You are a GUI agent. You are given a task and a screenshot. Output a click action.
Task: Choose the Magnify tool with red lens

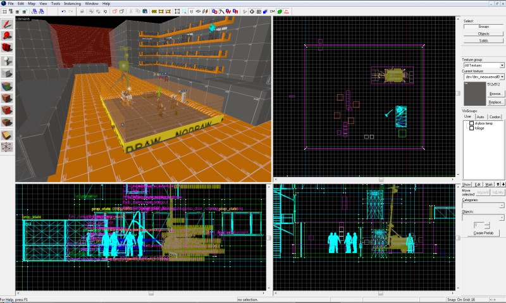click(x=7, y=36)
